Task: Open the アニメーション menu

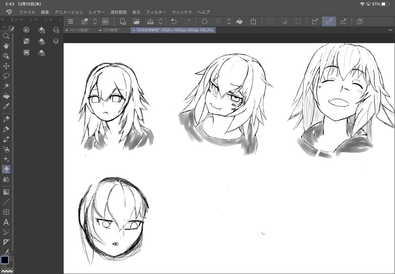Action: pyautogui.click(x=69, y=12)
